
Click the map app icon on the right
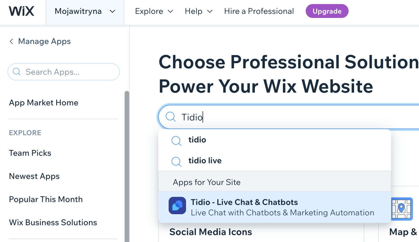tap(401, 209)
